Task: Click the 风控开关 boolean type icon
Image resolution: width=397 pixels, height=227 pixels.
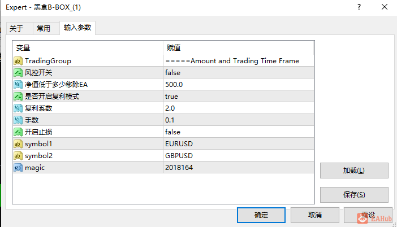Action: [18, 73]
